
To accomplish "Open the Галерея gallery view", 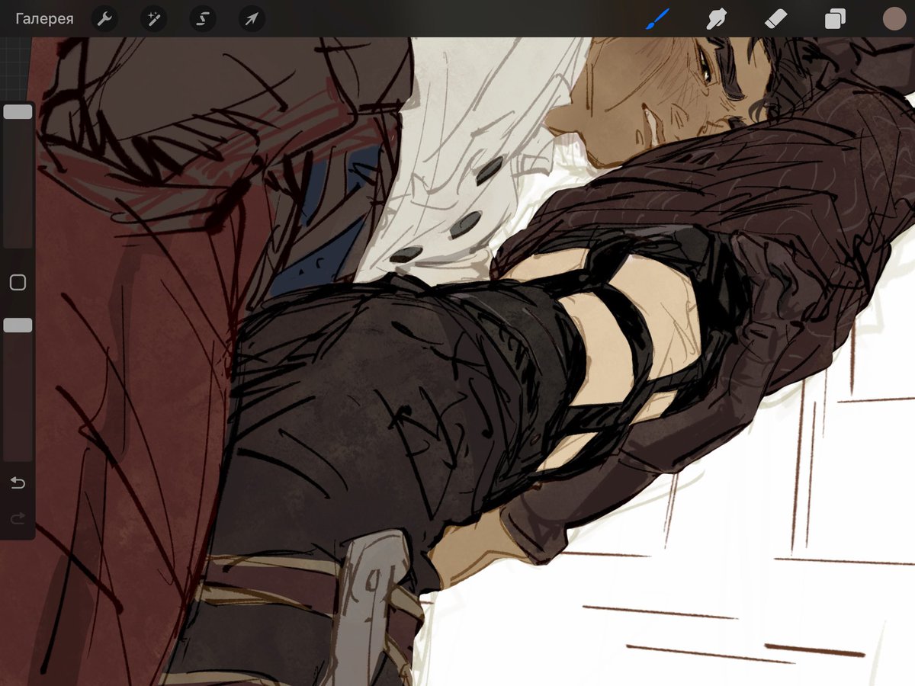I will coord(44,19).
